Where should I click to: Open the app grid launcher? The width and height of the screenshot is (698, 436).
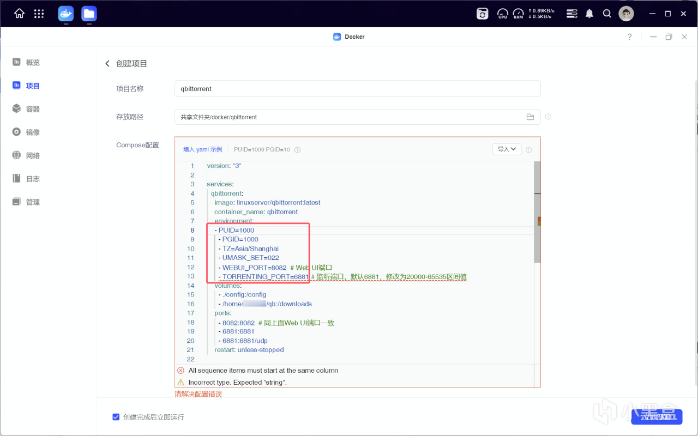[x=39, y=14]
